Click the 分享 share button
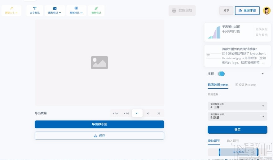The height and width of the screenshot is (160, 273). 226,11
